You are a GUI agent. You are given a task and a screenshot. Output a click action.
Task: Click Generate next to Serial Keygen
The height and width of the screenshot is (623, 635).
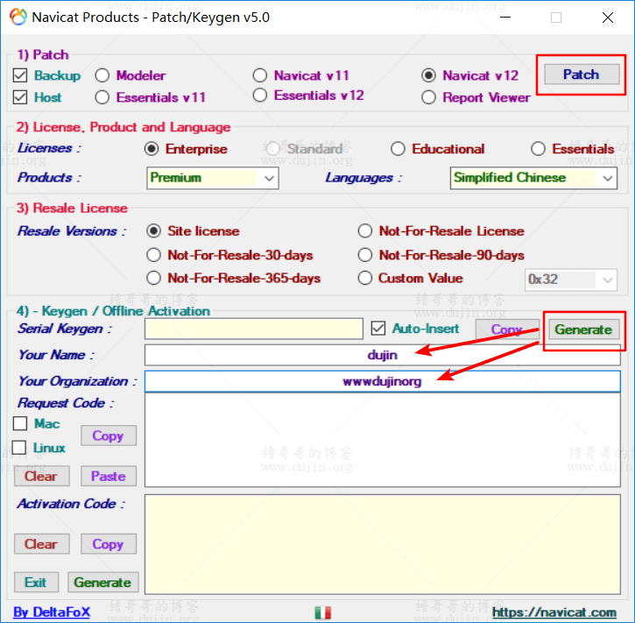pos(583,329)
